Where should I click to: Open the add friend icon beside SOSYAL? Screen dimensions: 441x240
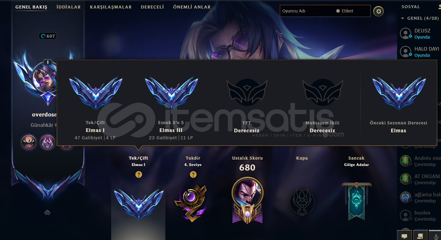pyautogui.click(x=439, y=7)
